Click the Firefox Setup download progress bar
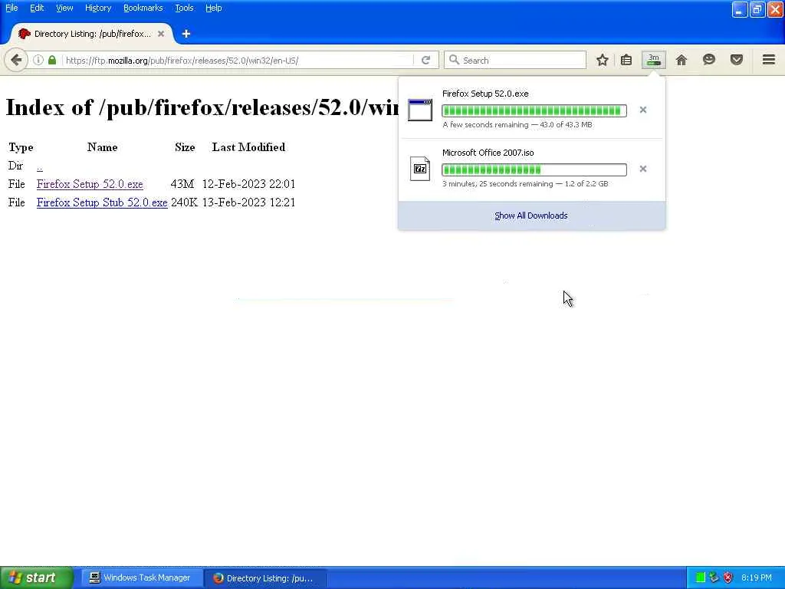Image resolution: width=785 pixels, height=589 pixels. 534,110
